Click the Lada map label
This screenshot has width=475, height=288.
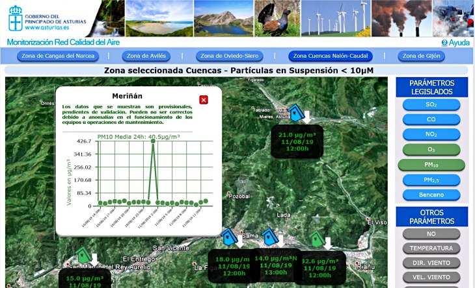point(284,215)
